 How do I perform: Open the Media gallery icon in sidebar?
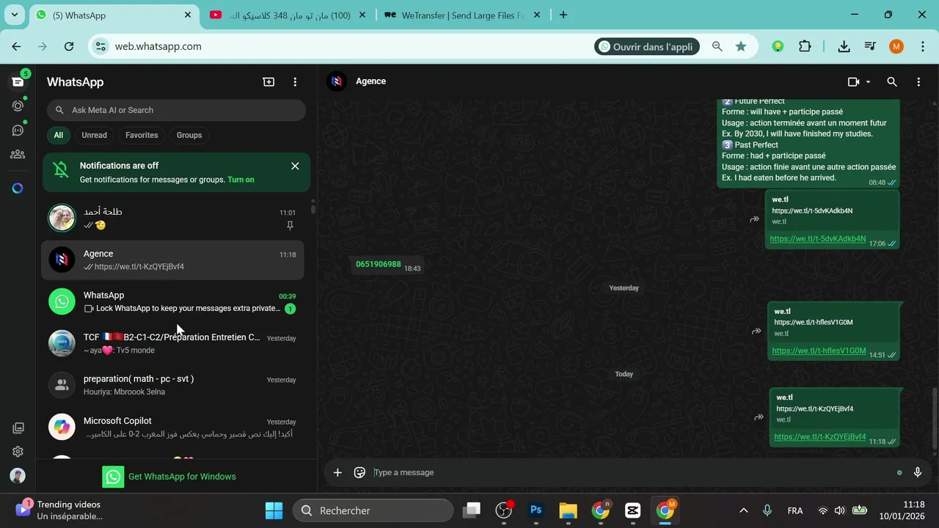click(x=18, y=428)
